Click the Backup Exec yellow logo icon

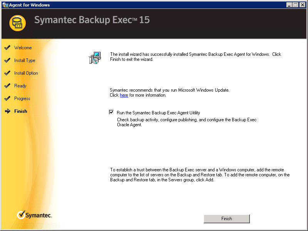point(17,23)
